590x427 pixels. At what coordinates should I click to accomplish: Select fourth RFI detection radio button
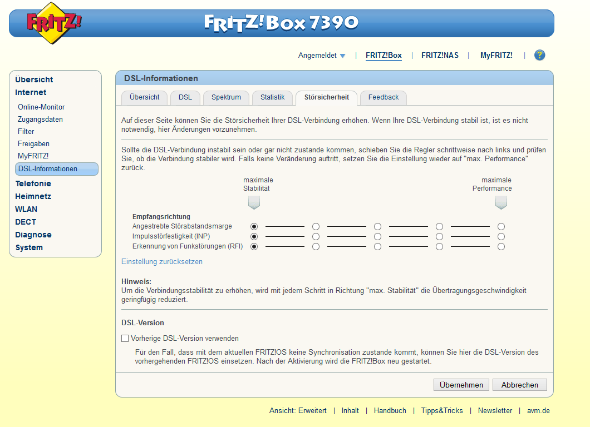pos(439,246)
